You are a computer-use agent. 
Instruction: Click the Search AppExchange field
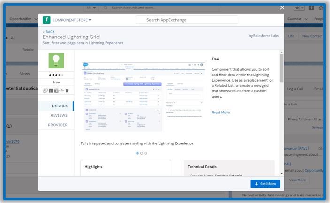click(187, 20)
